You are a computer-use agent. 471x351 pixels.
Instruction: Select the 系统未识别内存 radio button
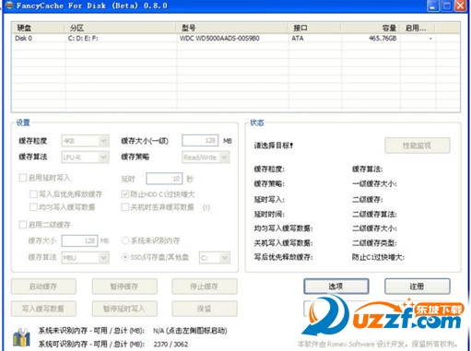[x=125, y=240]
